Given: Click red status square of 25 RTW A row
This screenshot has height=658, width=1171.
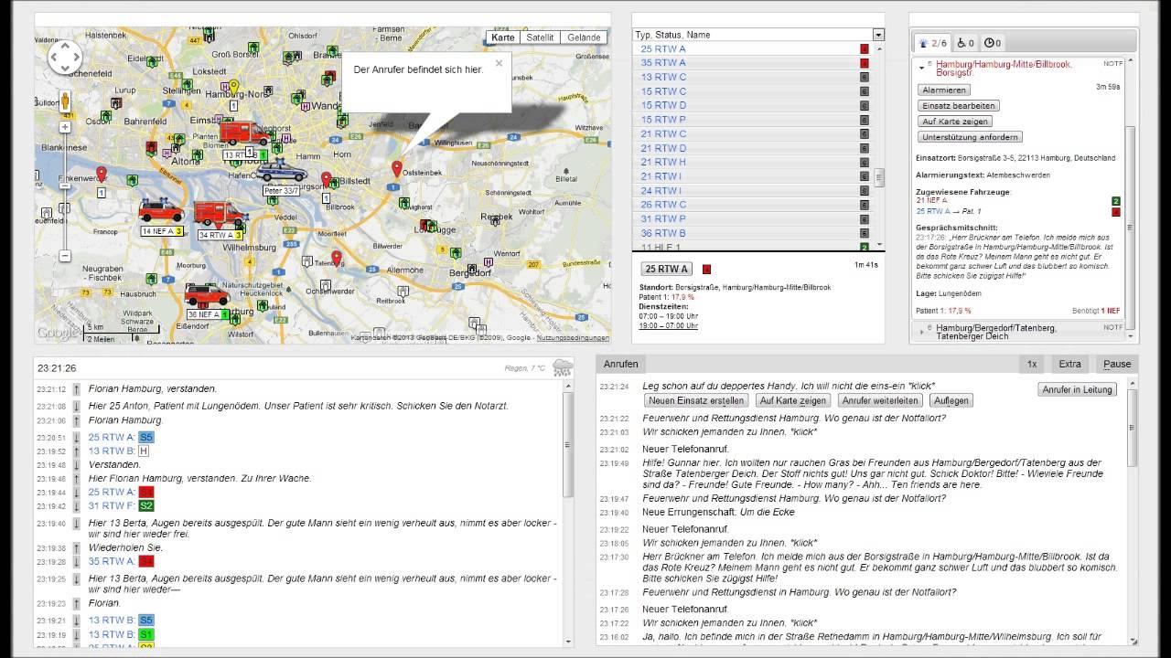Looking at the screenshot, I should [865, 48].
